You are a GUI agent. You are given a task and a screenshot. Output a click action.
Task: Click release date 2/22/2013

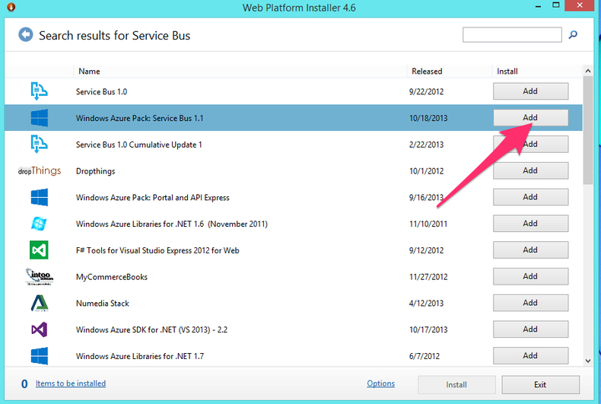click(426, 145)
